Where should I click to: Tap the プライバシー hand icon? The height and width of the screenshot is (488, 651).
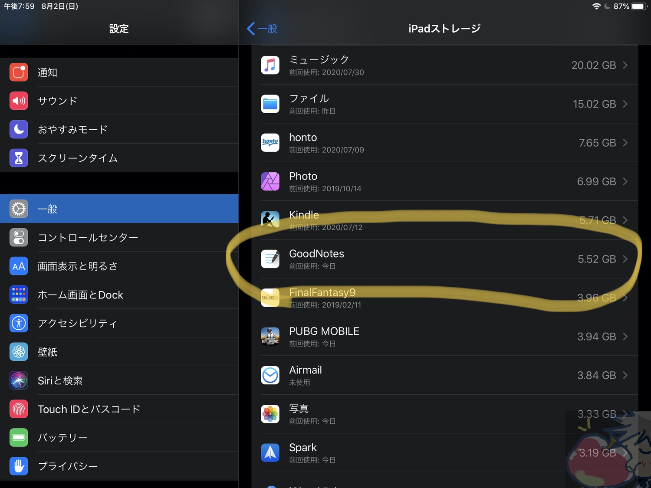click(19, 466)
